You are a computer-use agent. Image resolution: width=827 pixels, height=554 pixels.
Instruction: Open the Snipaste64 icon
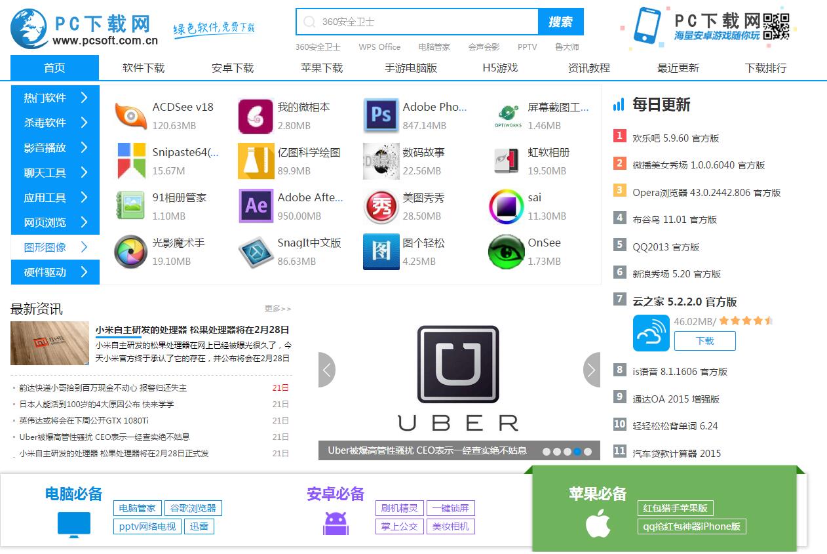[131, 161]
